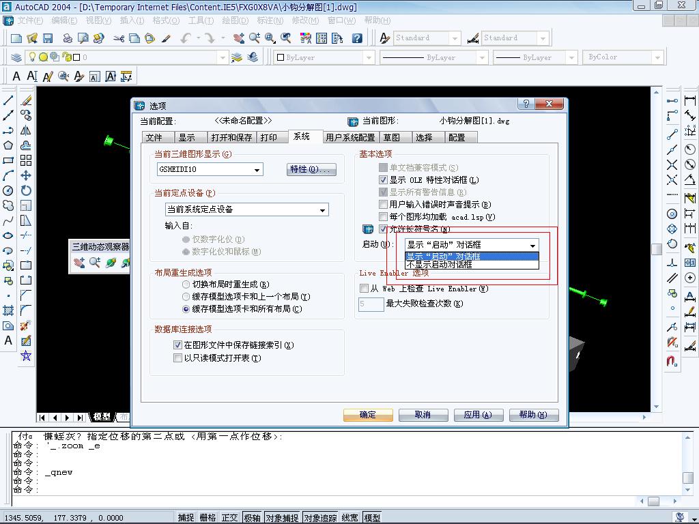Click the Undo arrow icon
This screenshot has height=524, width=699.
point(186,38)
